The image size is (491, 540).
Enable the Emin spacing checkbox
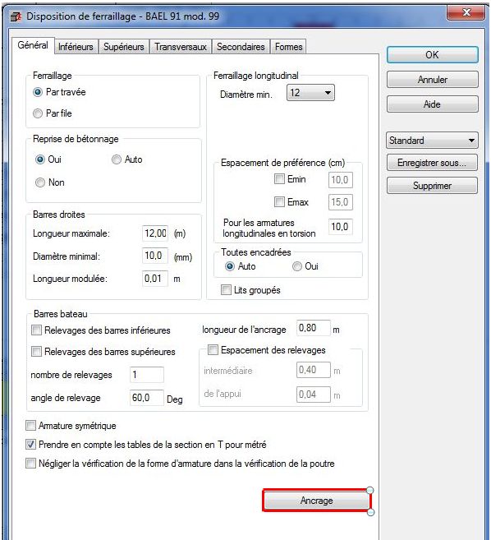[279, 178]
